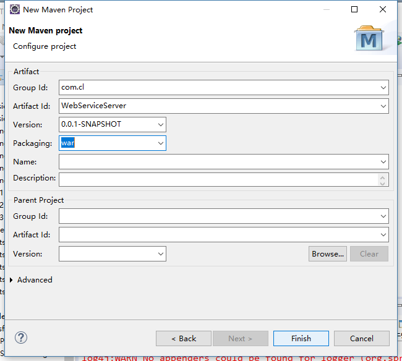Maximize the New Maven Project dialog
This screenshot has width=402, height=361.
pyautogui.click(x=354, y=9)
